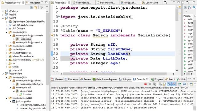Close the Console view tab
Viewport: 197px width, 111px height.
pos(147,79)
